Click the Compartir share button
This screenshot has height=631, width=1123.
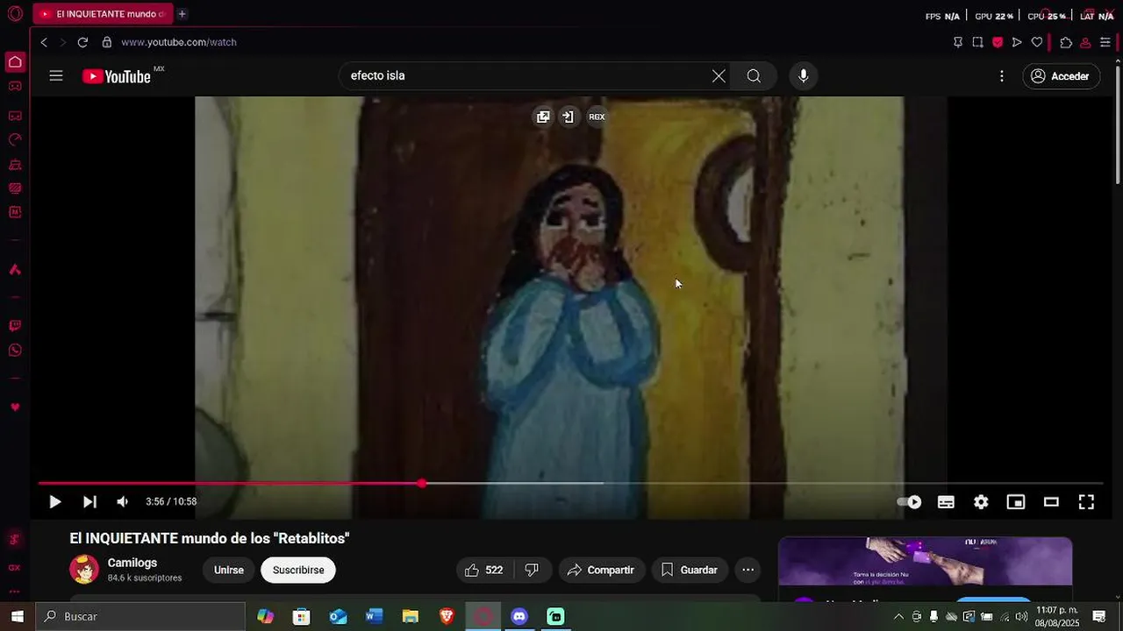coord(601,571)
